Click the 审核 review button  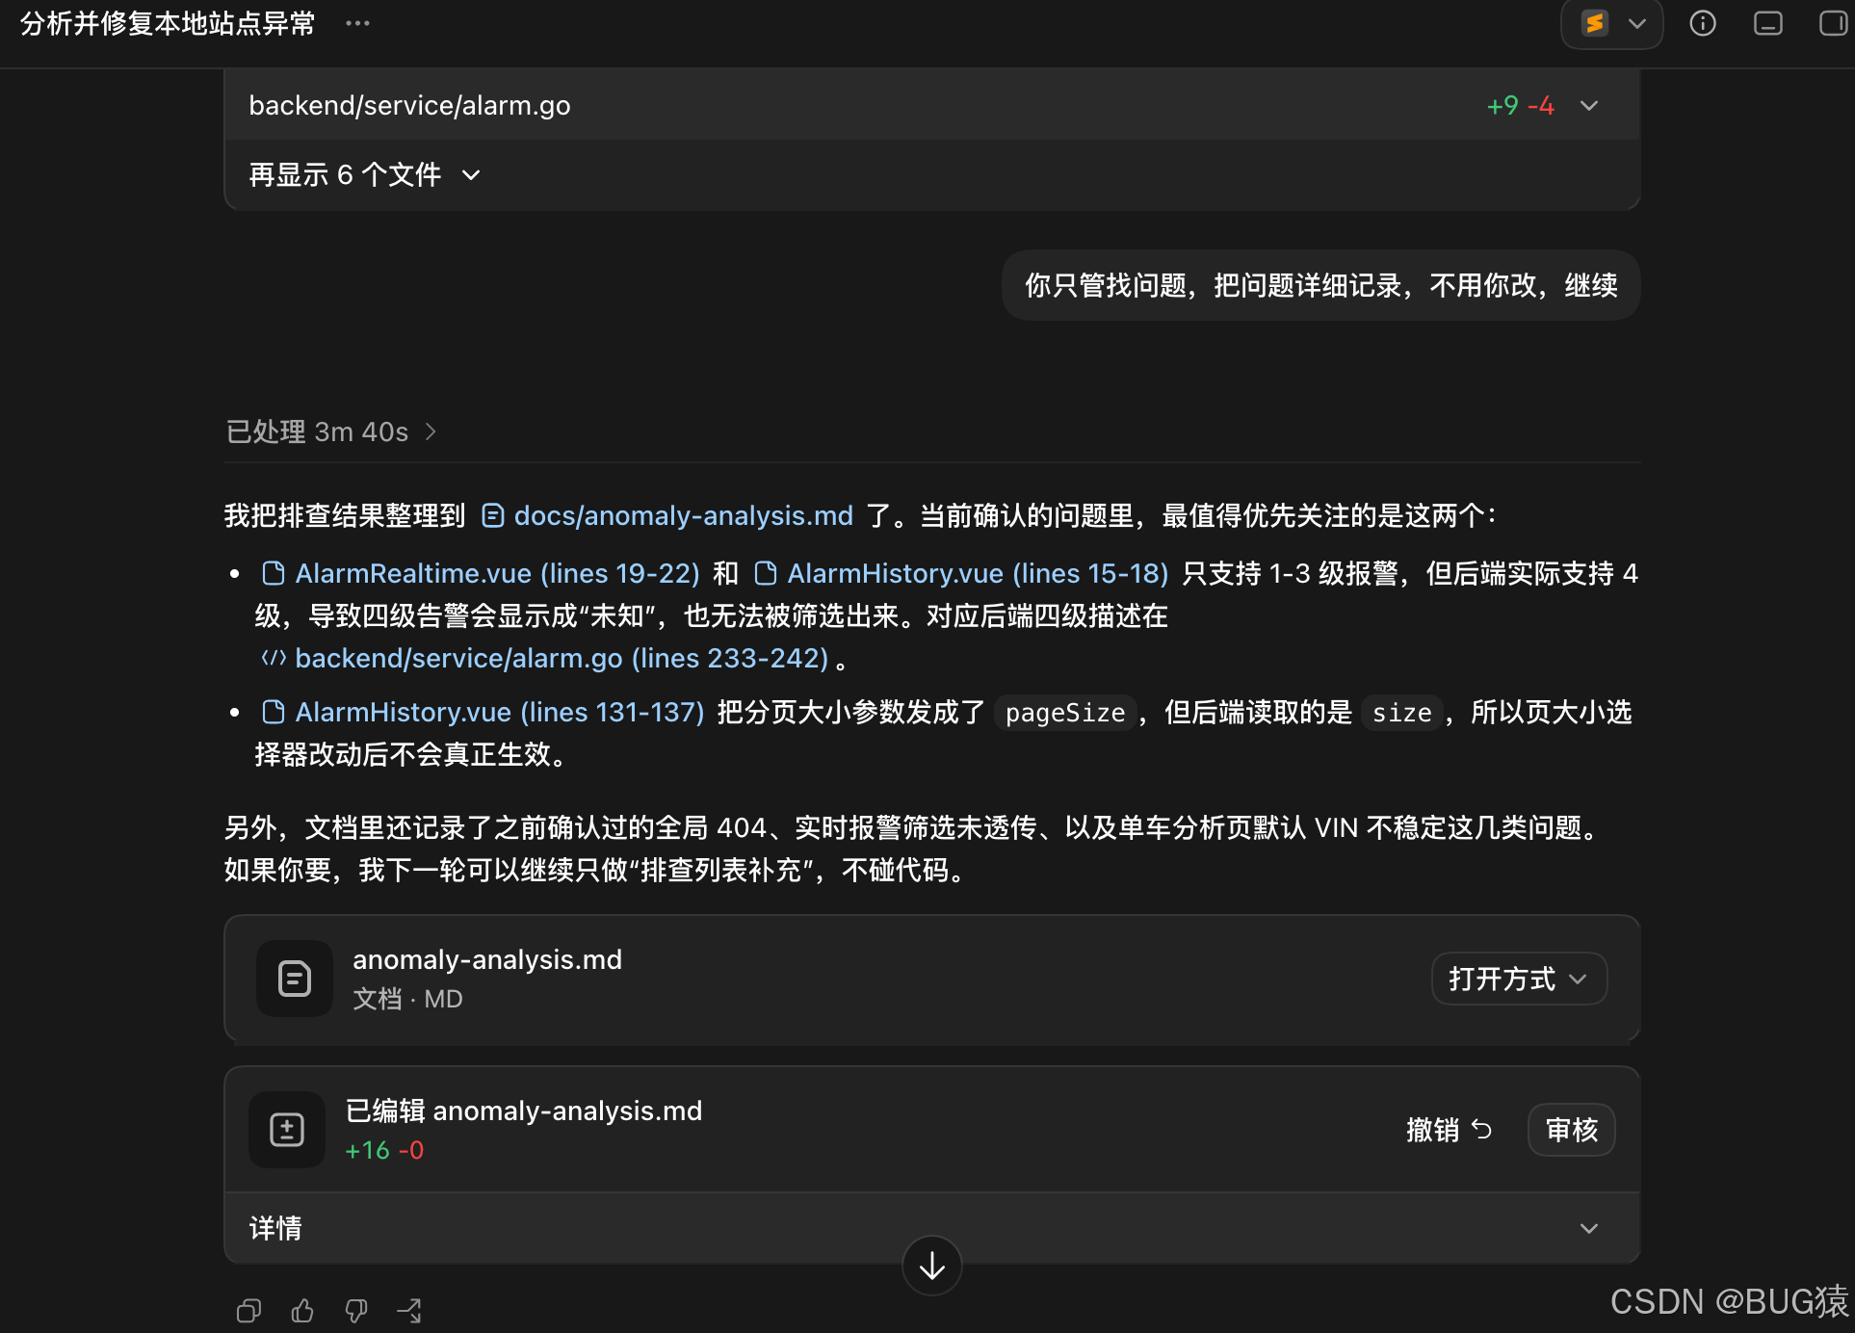pyautogui.click(x=1572, y=1130)
